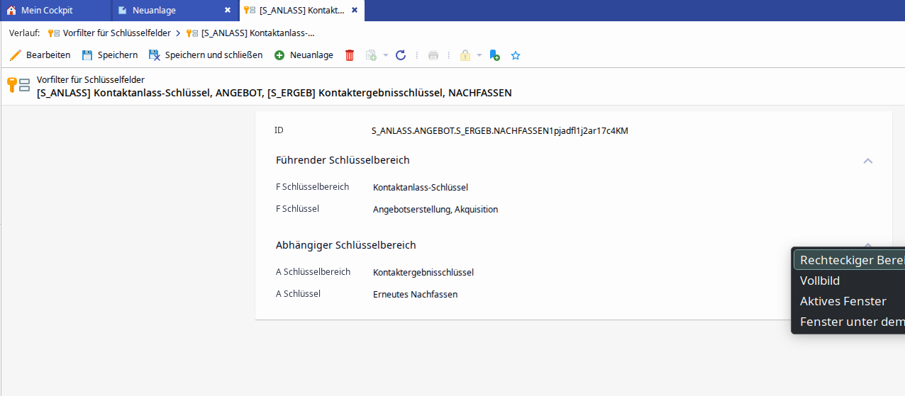Collapse the Führender Schlüsselbereich section

[867, 161]
